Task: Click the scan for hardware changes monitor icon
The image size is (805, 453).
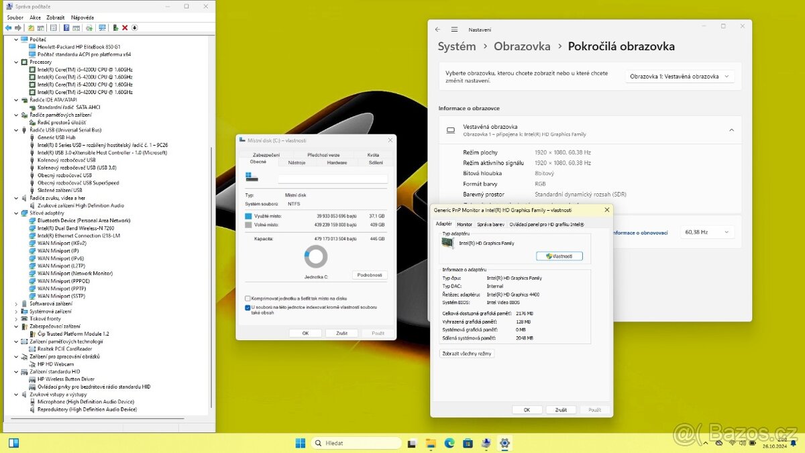Action: pyautogui.click(x=102, y=28)
